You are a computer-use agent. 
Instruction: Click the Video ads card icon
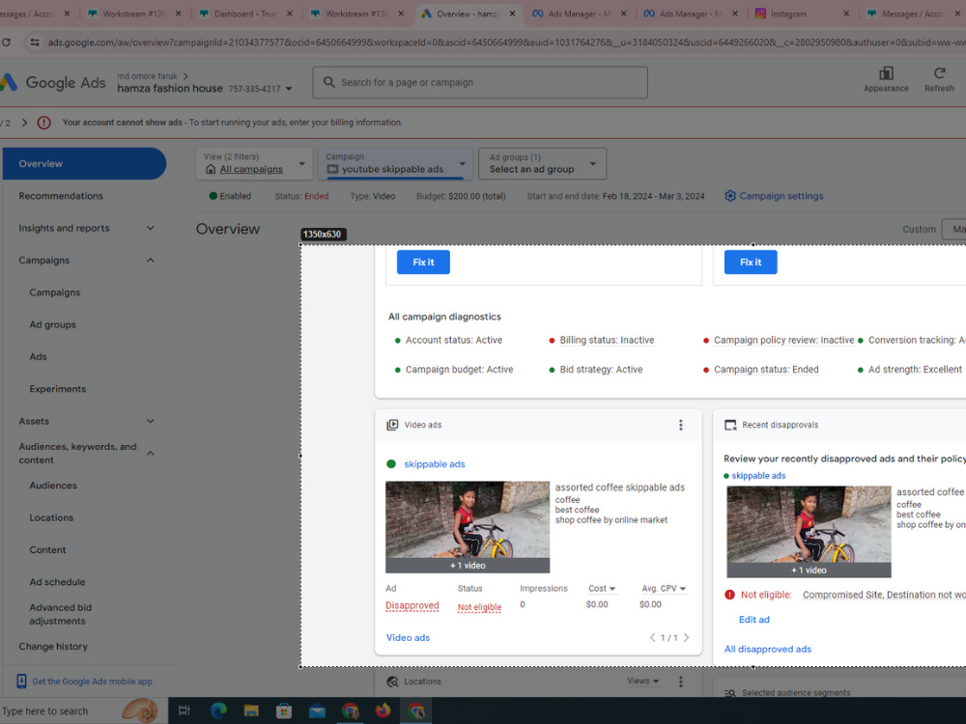pyautogui.click(x=392, y=425)
